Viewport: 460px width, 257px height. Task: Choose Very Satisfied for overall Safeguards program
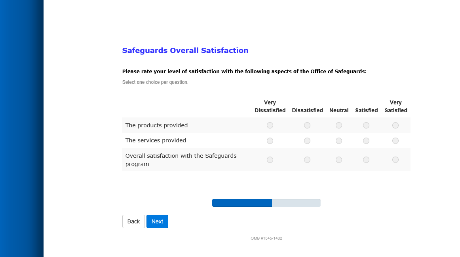(395, 160)
